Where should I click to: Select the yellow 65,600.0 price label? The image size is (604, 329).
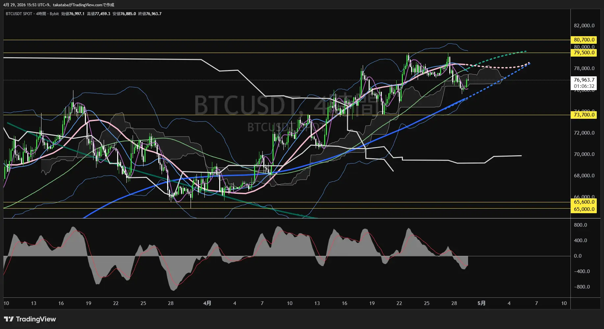(584, 202)
